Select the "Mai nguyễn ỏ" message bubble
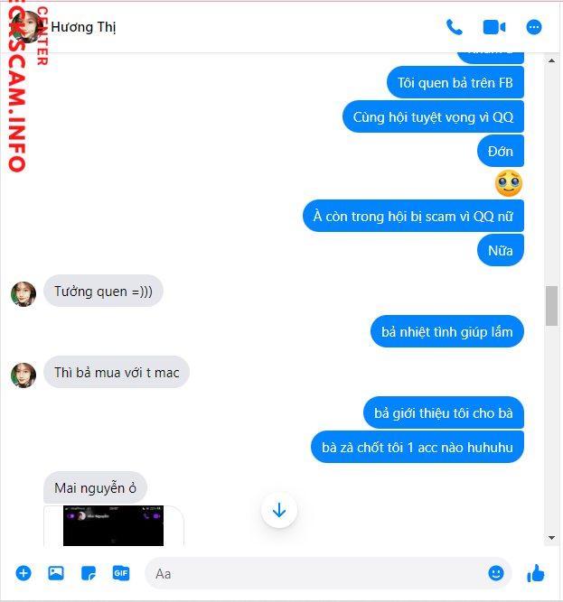Image resolution: width=563 pixels, height=602 pixels. click(95, 487)
